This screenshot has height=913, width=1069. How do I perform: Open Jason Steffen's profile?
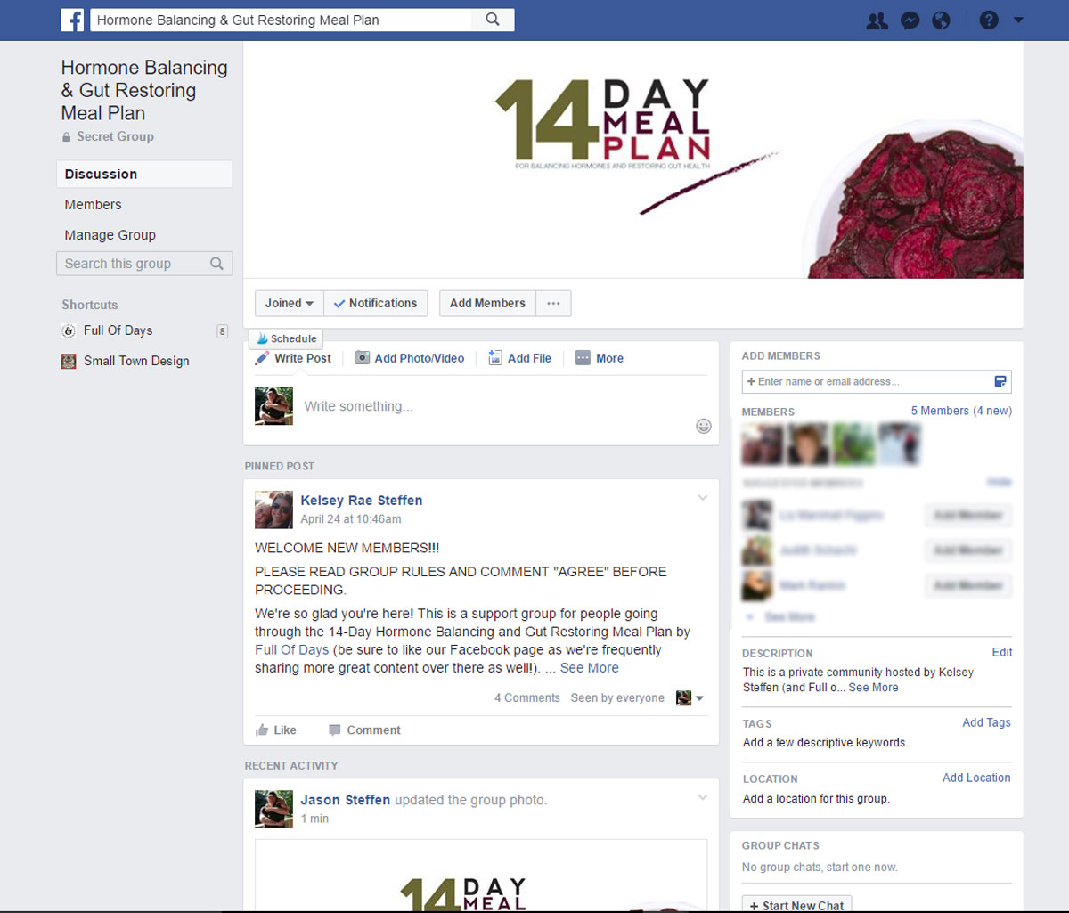point(345,800)
